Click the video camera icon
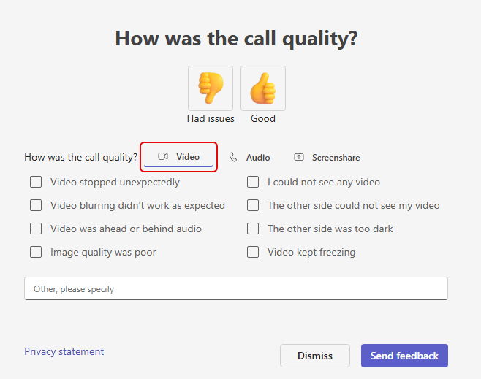 [x=163, y=157]
